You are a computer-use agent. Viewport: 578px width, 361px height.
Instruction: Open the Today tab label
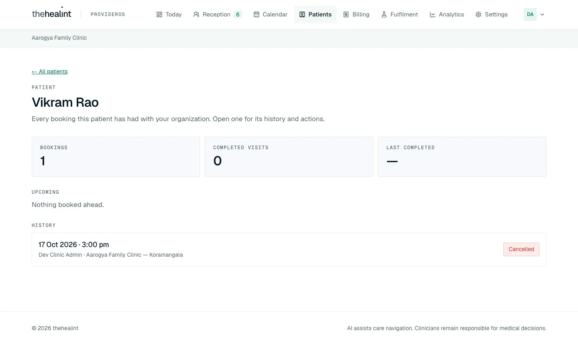pos(173,14)
